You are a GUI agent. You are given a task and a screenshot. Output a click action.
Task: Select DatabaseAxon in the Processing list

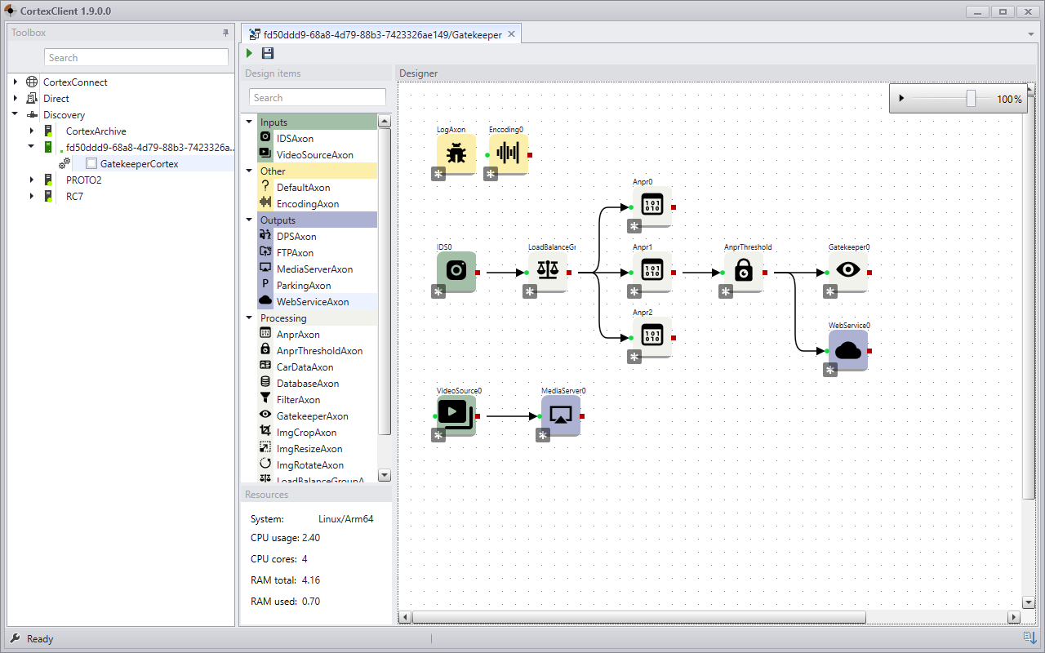(308, 384)
